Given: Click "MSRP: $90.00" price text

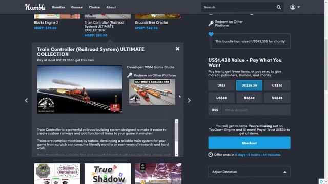Looking at the screenshot, I should click(x=96, y=35).
